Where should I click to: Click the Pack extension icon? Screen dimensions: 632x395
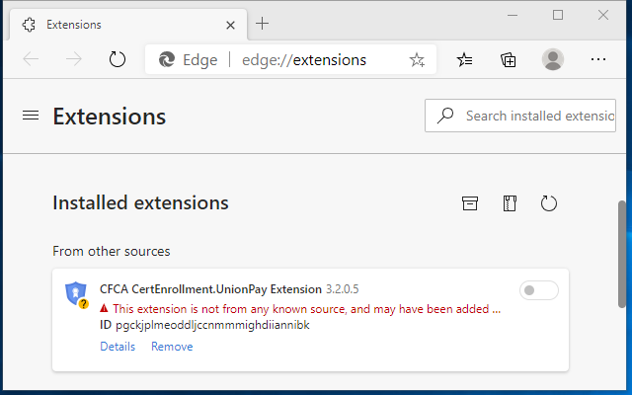[x=510, y=203]
